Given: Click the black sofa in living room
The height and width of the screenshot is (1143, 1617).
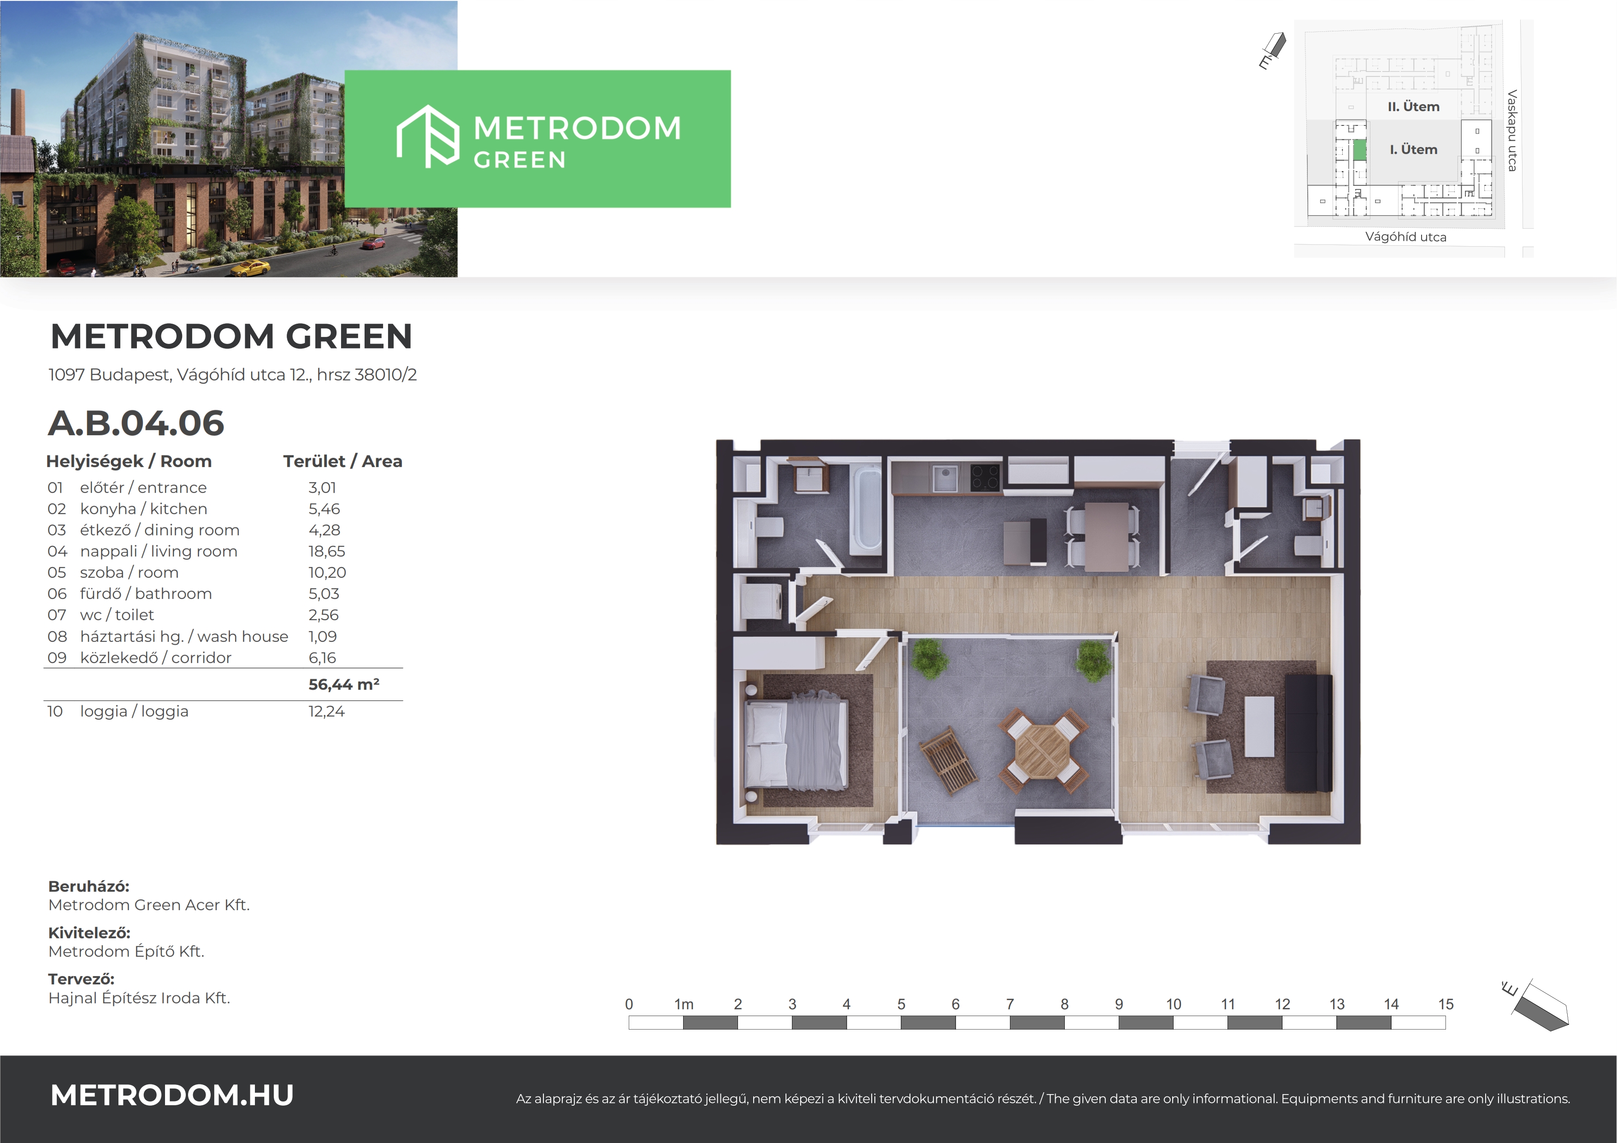Looking at the screenshot, I should click(x=1309, y=733).
